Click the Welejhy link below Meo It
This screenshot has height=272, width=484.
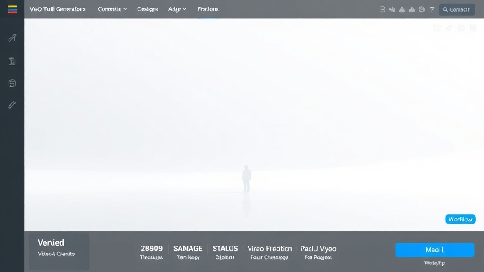(x=435, y=263)
